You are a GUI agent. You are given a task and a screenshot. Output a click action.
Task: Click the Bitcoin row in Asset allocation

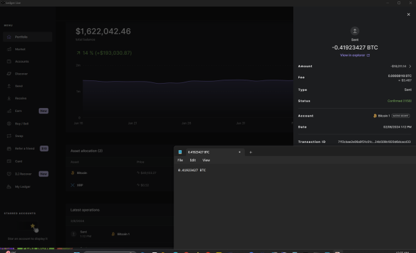tap(120, 173)
